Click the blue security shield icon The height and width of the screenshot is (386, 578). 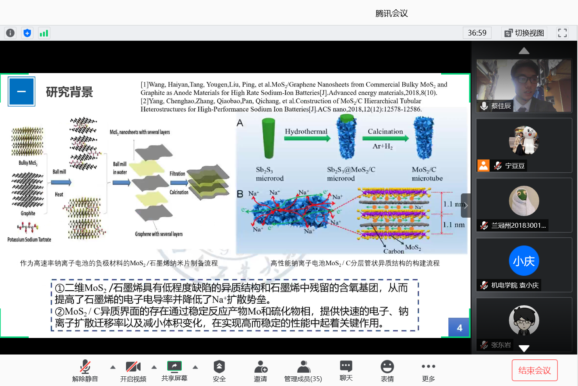(27, 33)
